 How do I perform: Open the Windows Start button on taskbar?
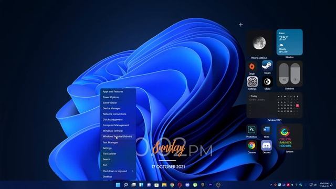tap(118, 185)
